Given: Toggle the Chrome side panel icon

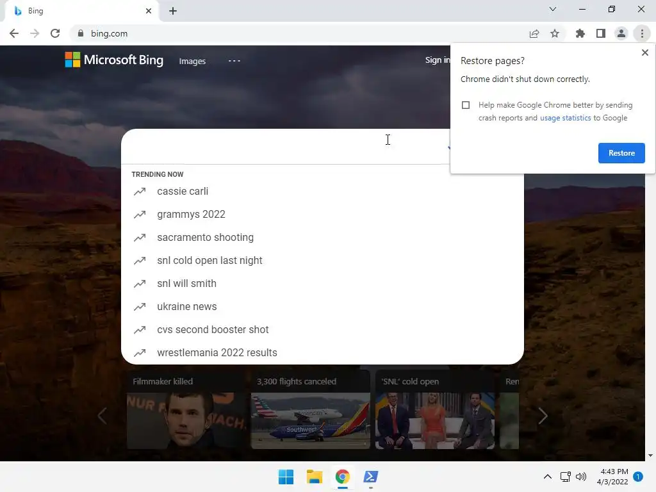Looking at the screenshot, I should (601, 33).
